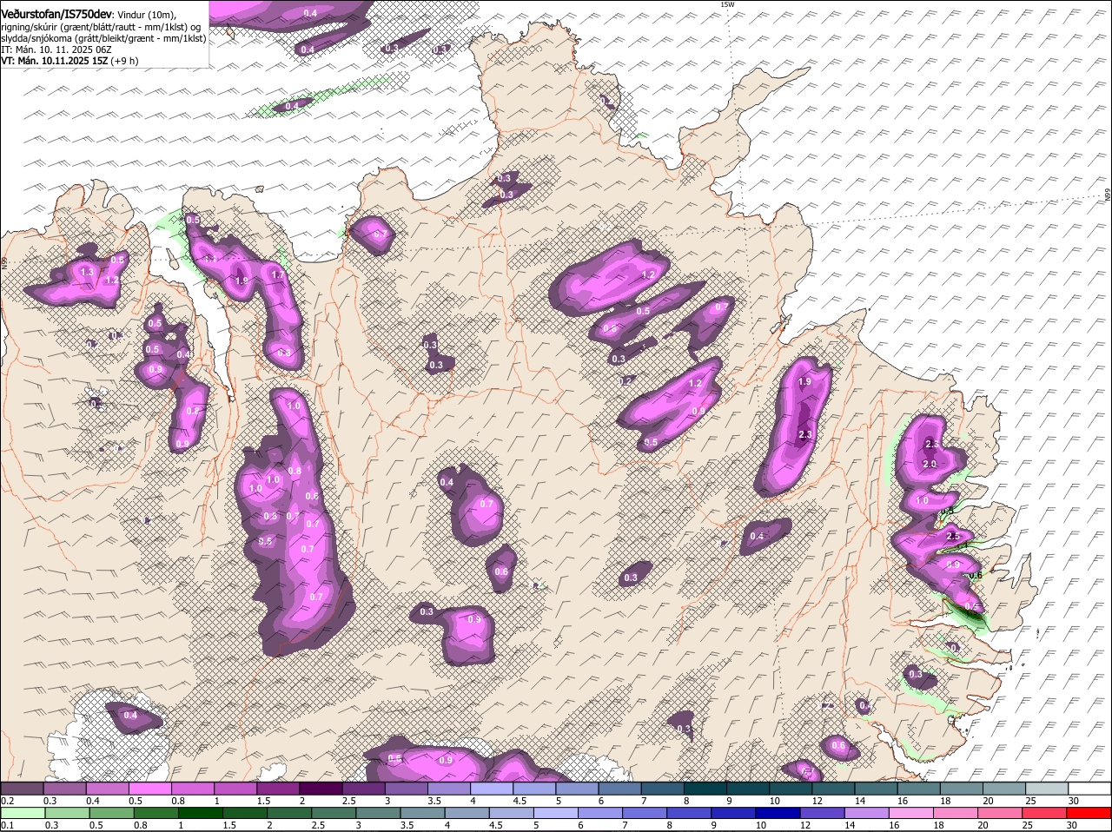The width and height of the screenshot is (1112, 832).
Task: Click the upper legend swatch between 12 and 14
Action: pos(833,789)
